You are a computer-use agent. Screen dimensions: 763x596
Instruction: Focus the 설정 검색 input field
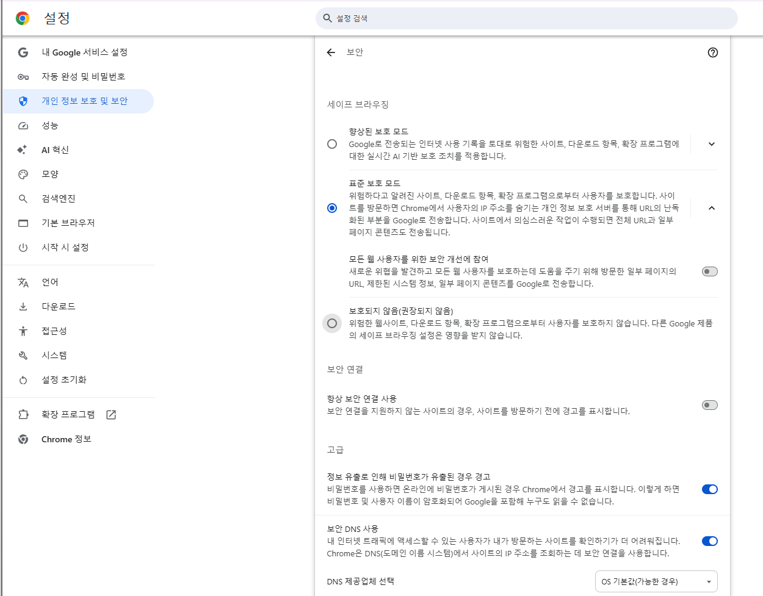527,18
